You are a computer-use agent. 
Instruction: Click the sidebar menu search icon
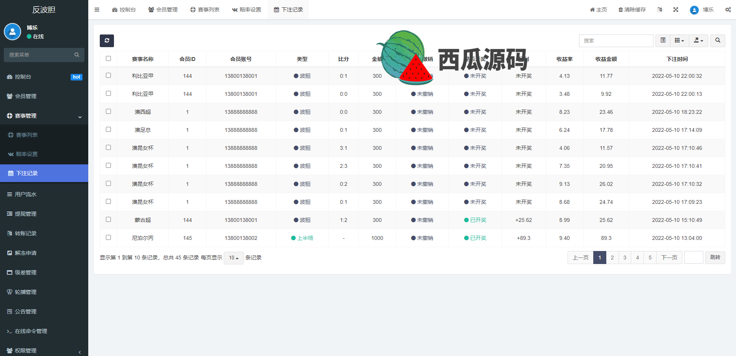pyautogui.click(x=77, y=55)
